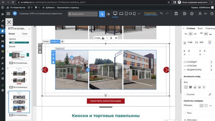Image resolution: width=215 pixels, height=121 pixels.
Task: Select square border option for Обводка
Action: (206, 106)
